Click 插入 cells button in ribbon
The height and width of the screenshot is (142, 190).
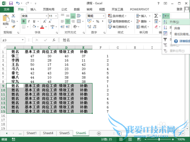[x=141, y=16]
